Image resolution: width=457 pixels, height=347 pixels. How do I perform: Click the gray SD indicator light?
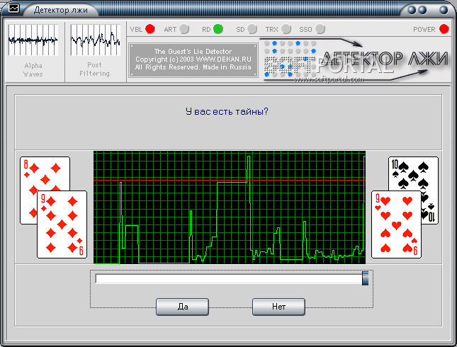[x=252, y=29]
